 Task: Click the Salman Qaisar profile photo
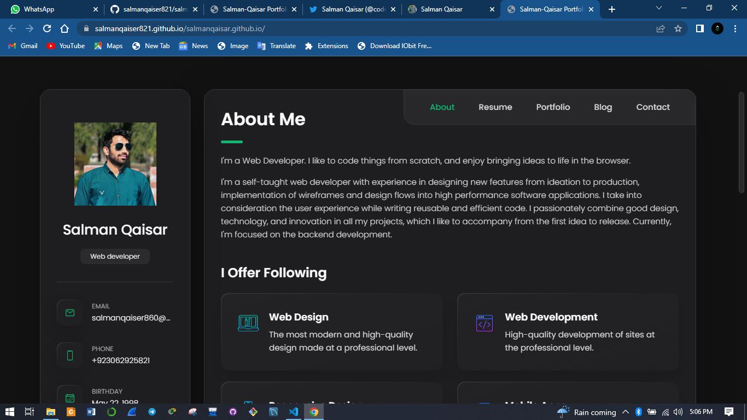[x=115, y=164]
